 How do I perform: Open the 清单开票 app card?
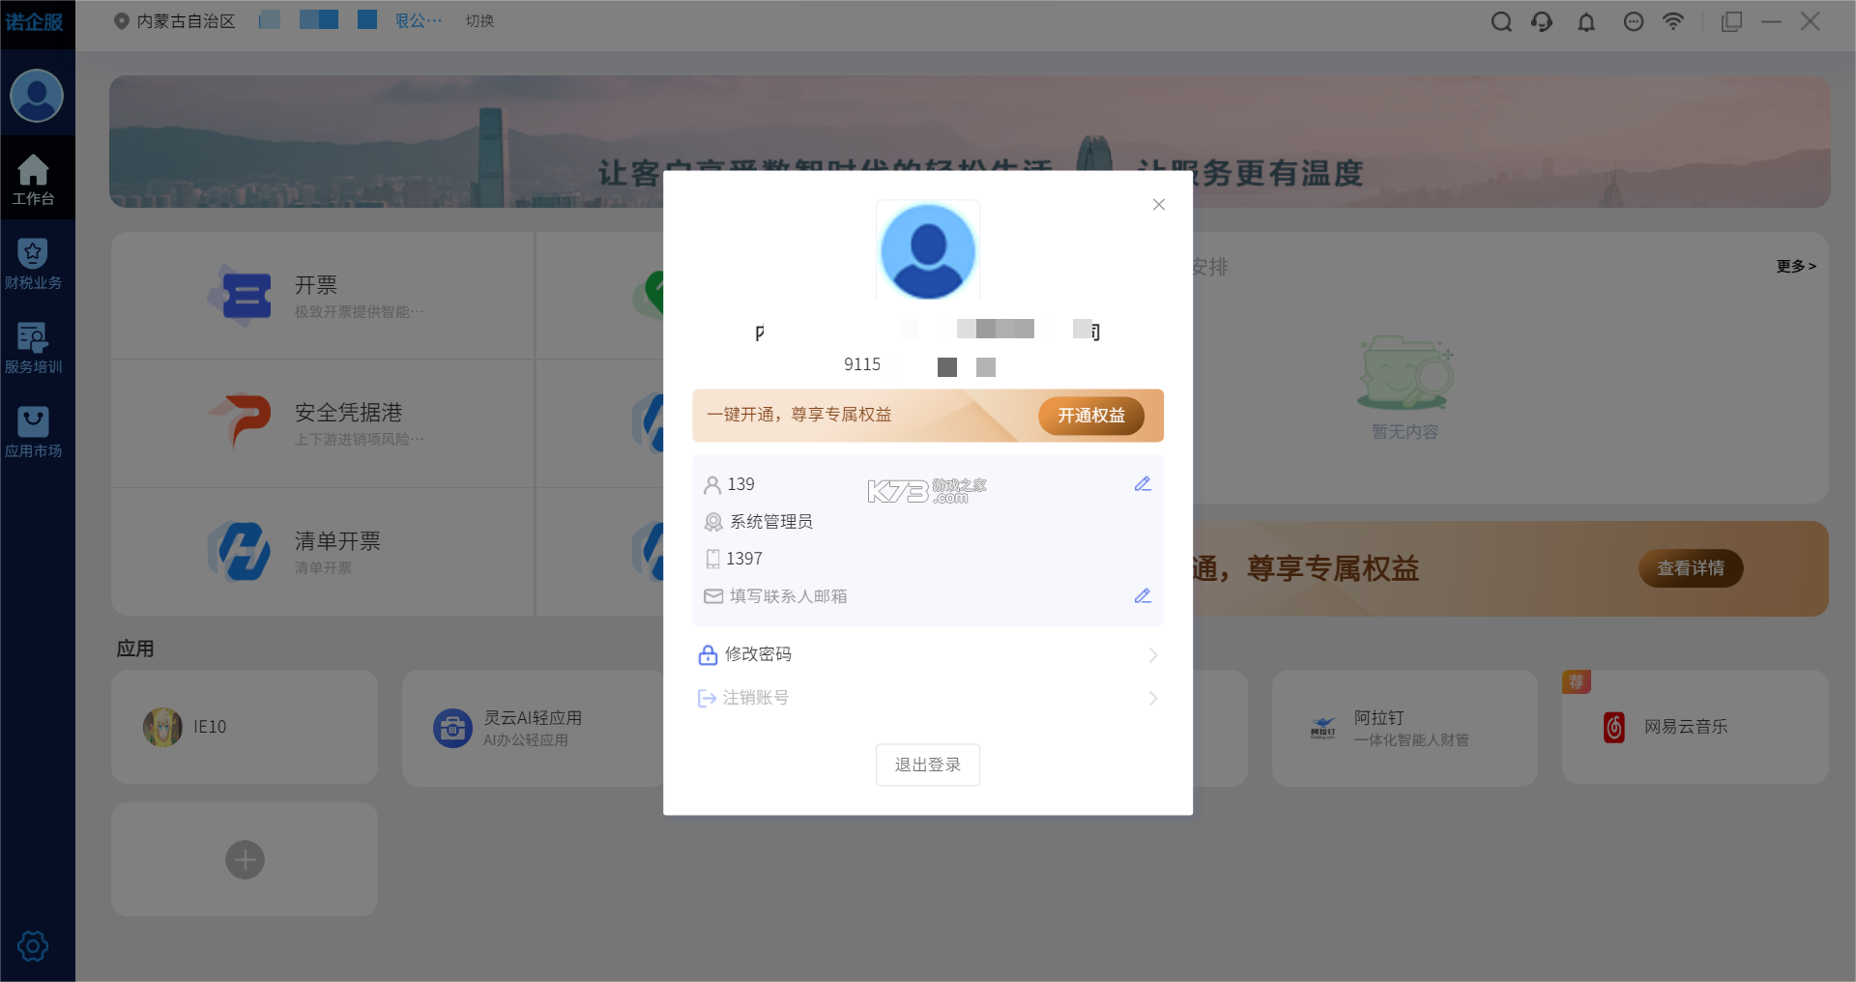323,552
